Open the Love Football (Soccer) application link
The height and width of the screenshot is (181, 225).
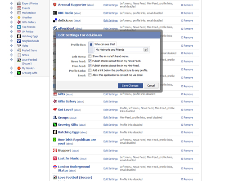coord(75,177)
